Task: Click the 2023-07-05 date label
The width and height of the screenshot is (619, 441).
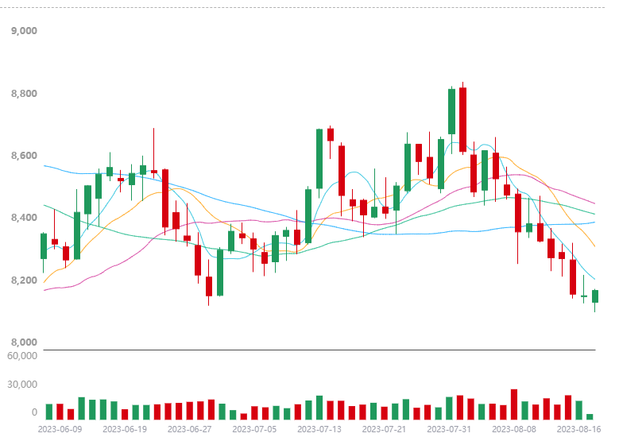Action: (254, 428)
